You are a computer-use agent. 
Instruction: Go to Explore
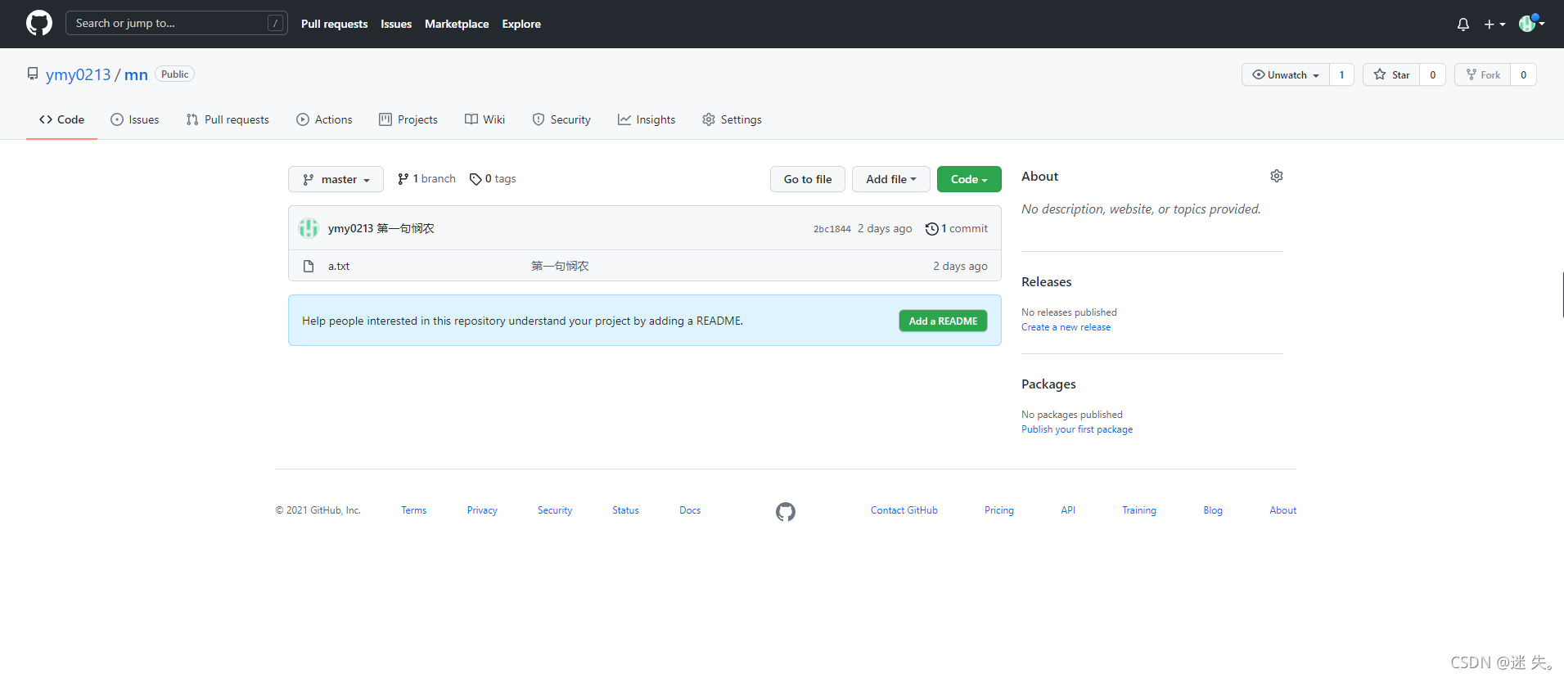pos(521,24)
